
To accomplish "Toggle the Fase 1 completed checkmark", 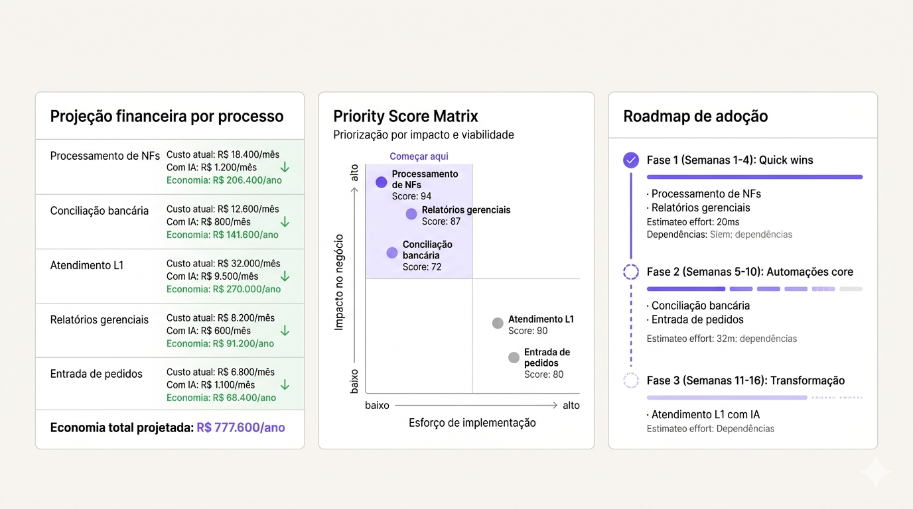I will coord(630,160).
